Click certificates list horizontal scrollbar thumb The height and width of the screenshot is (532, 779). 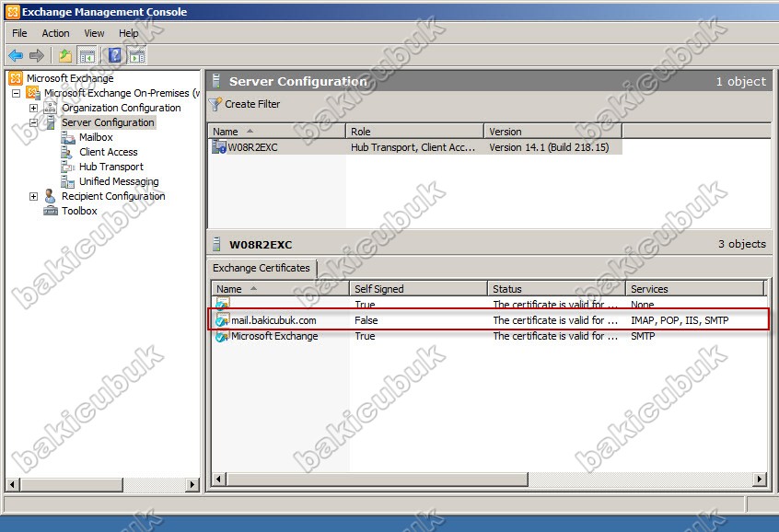[378, 480]
